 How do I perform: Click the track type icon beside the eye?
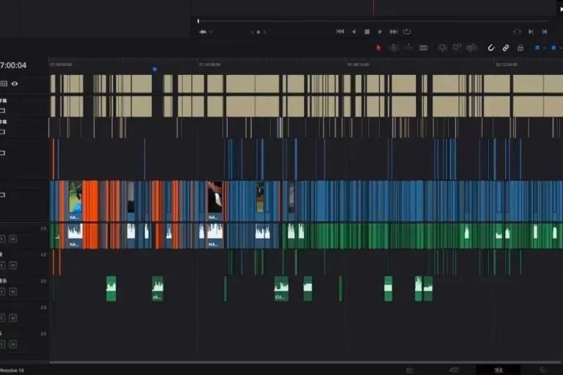tap(3, 84)
